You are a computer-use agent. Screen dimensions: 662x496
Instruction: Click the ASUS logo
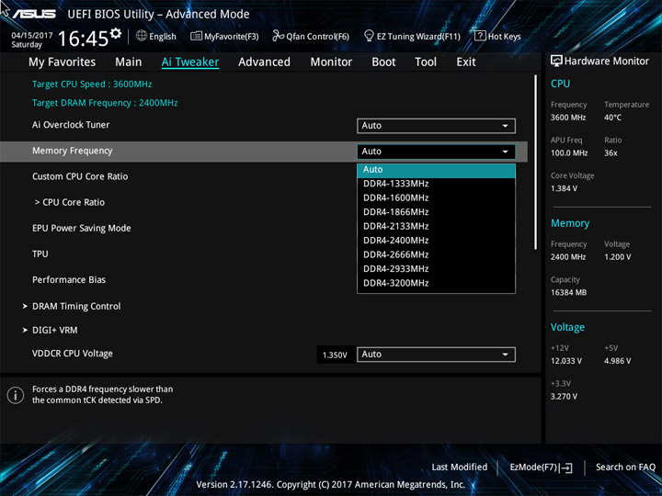34,14
